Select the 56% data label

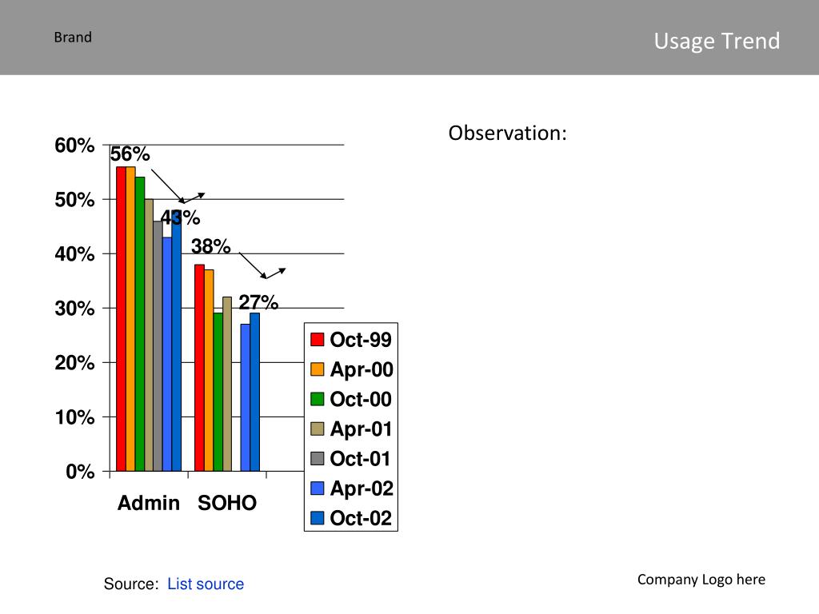click(130, 154)
